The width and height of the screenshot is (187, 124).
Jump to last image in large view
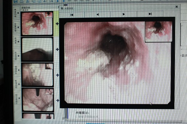(x=150, y=14)
